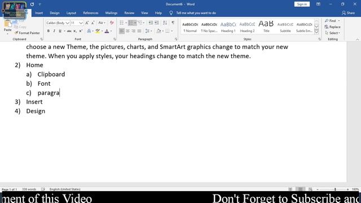Toggle Italic formatting
The width and height of the screenshot is (361, 203).
[54, 31]
